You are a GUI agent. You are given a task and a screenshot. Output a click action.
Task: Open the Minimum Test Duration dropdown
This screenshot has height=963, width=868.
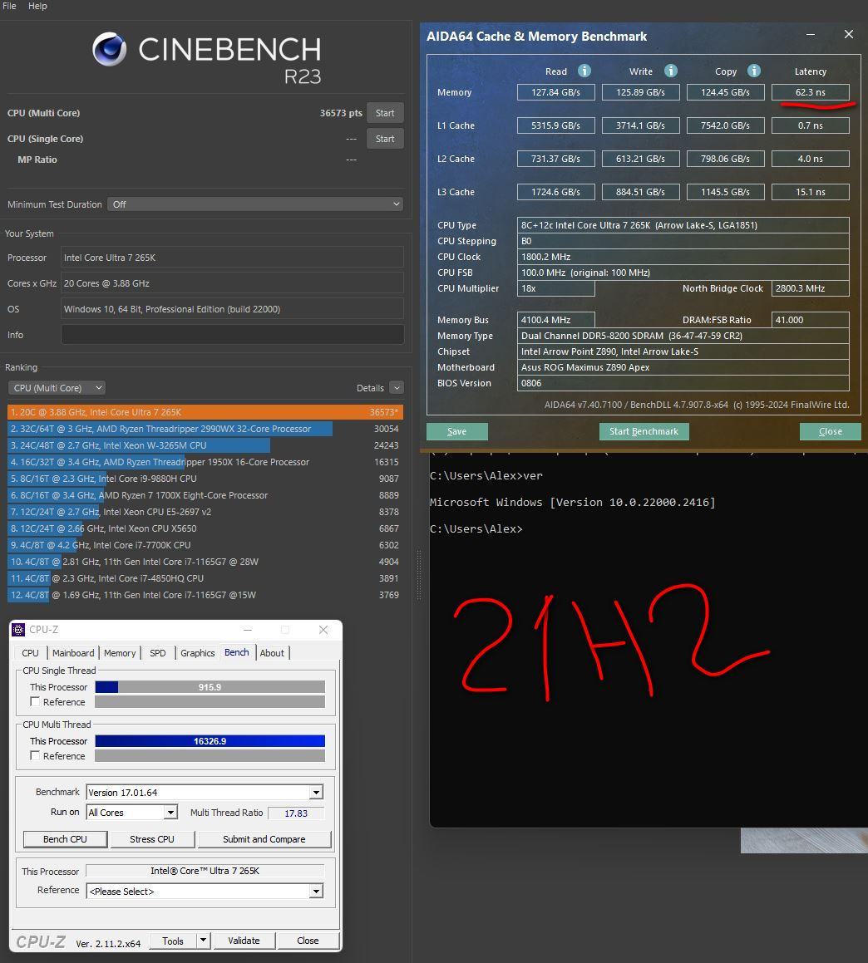pyautogui.click(x=256, y=204)
